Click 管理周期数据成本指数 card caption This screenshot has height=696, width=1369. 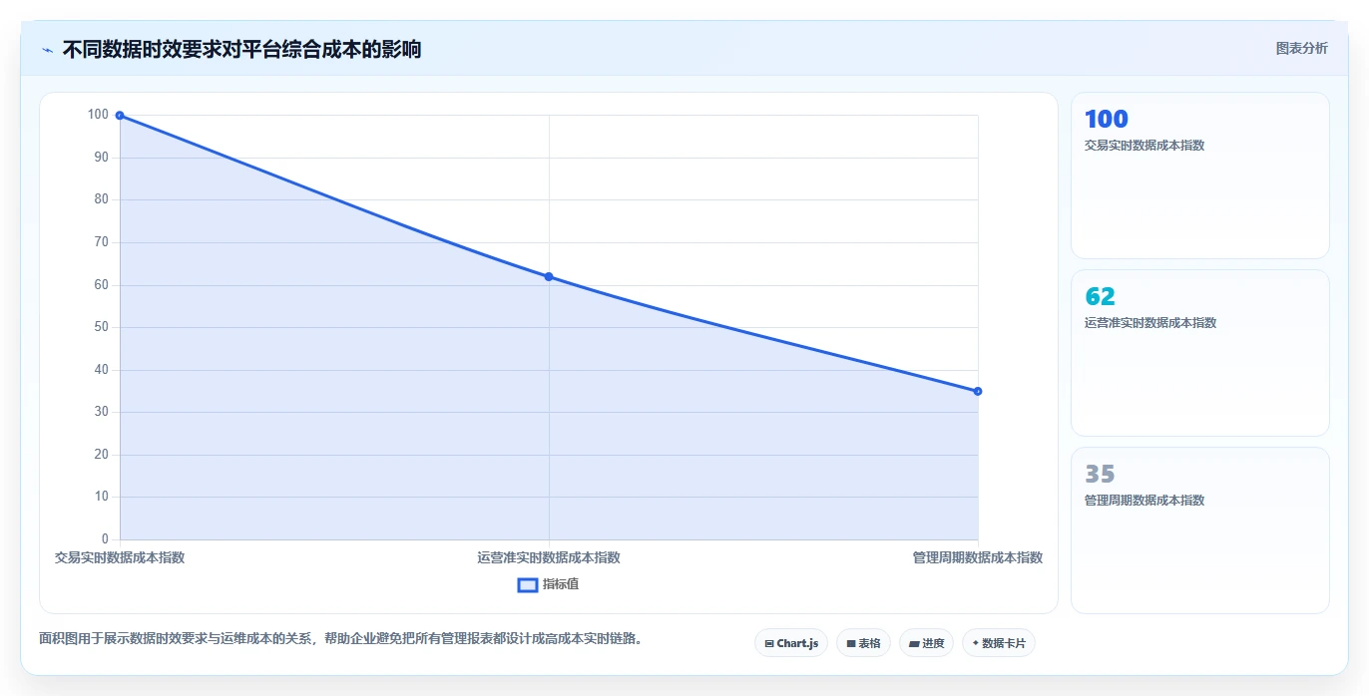coord(1144,501)
